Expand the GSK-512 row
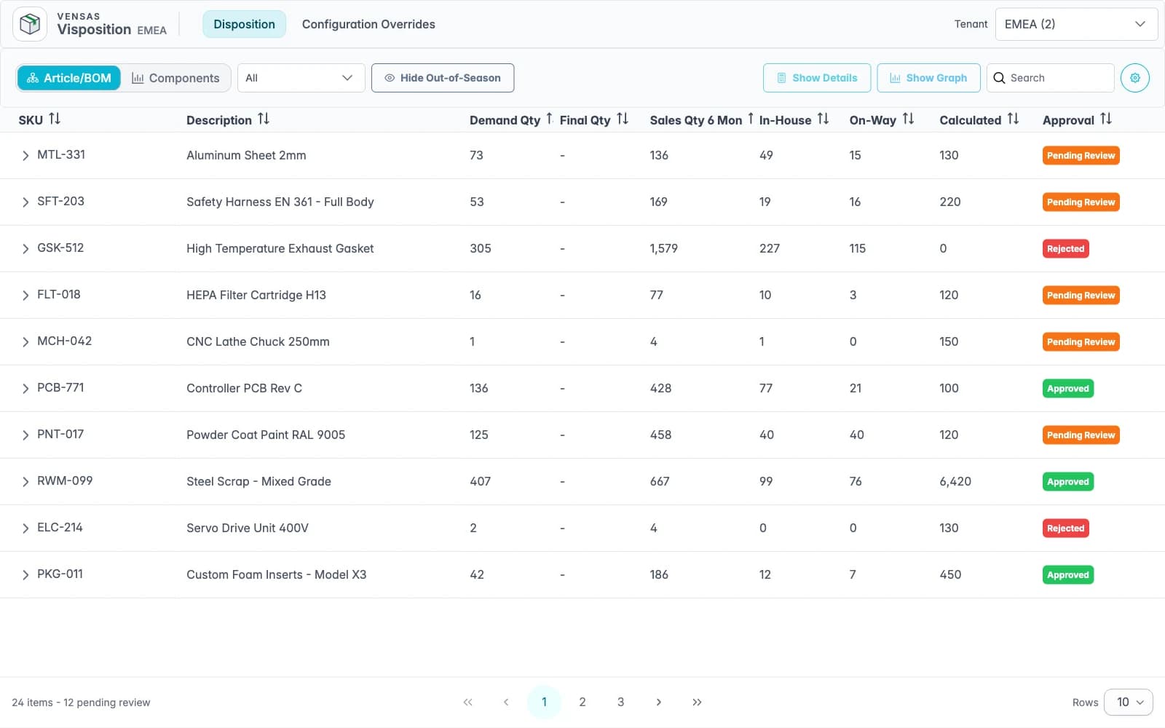 pos(25,248)
